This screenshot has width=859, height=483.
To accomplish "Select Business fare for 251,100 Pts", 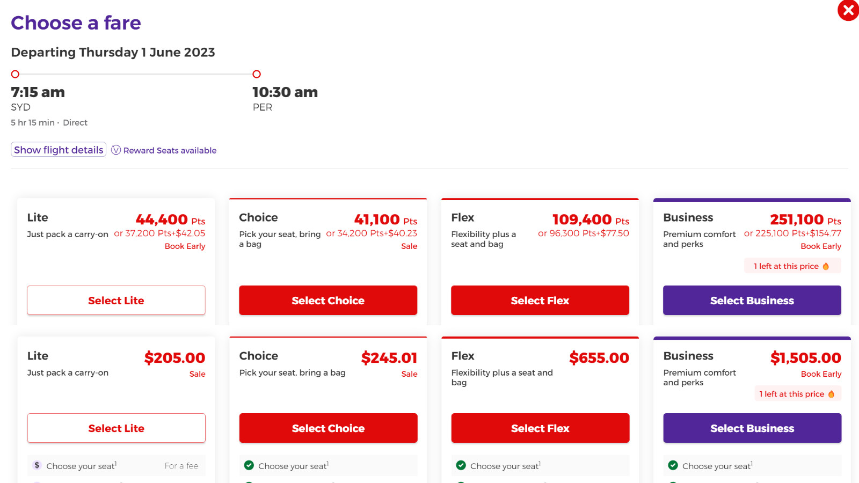I will (x=752, y=301).
